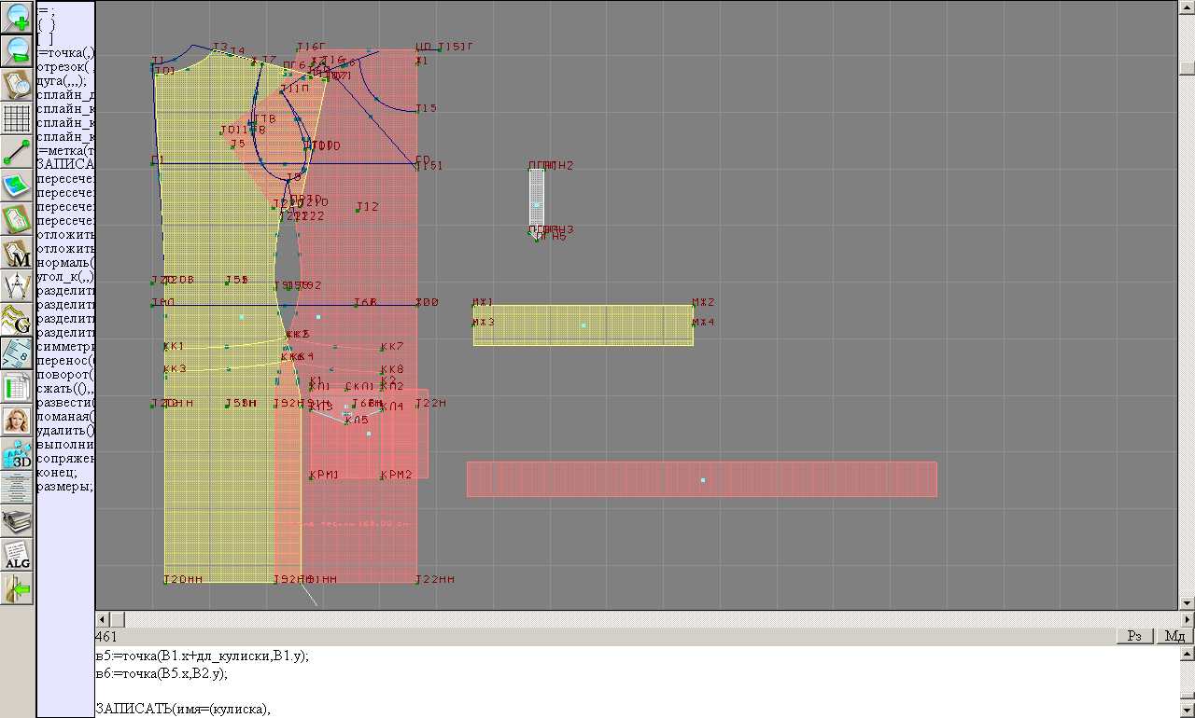Click the zoom out magnifier icon
1195x718 pixels.
pyautogui.click(x=18, y=51)
